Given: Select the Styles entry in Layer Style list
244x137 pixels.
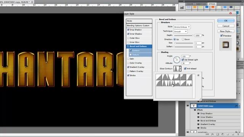Looking at the screenshot, I should pos(139,21).
